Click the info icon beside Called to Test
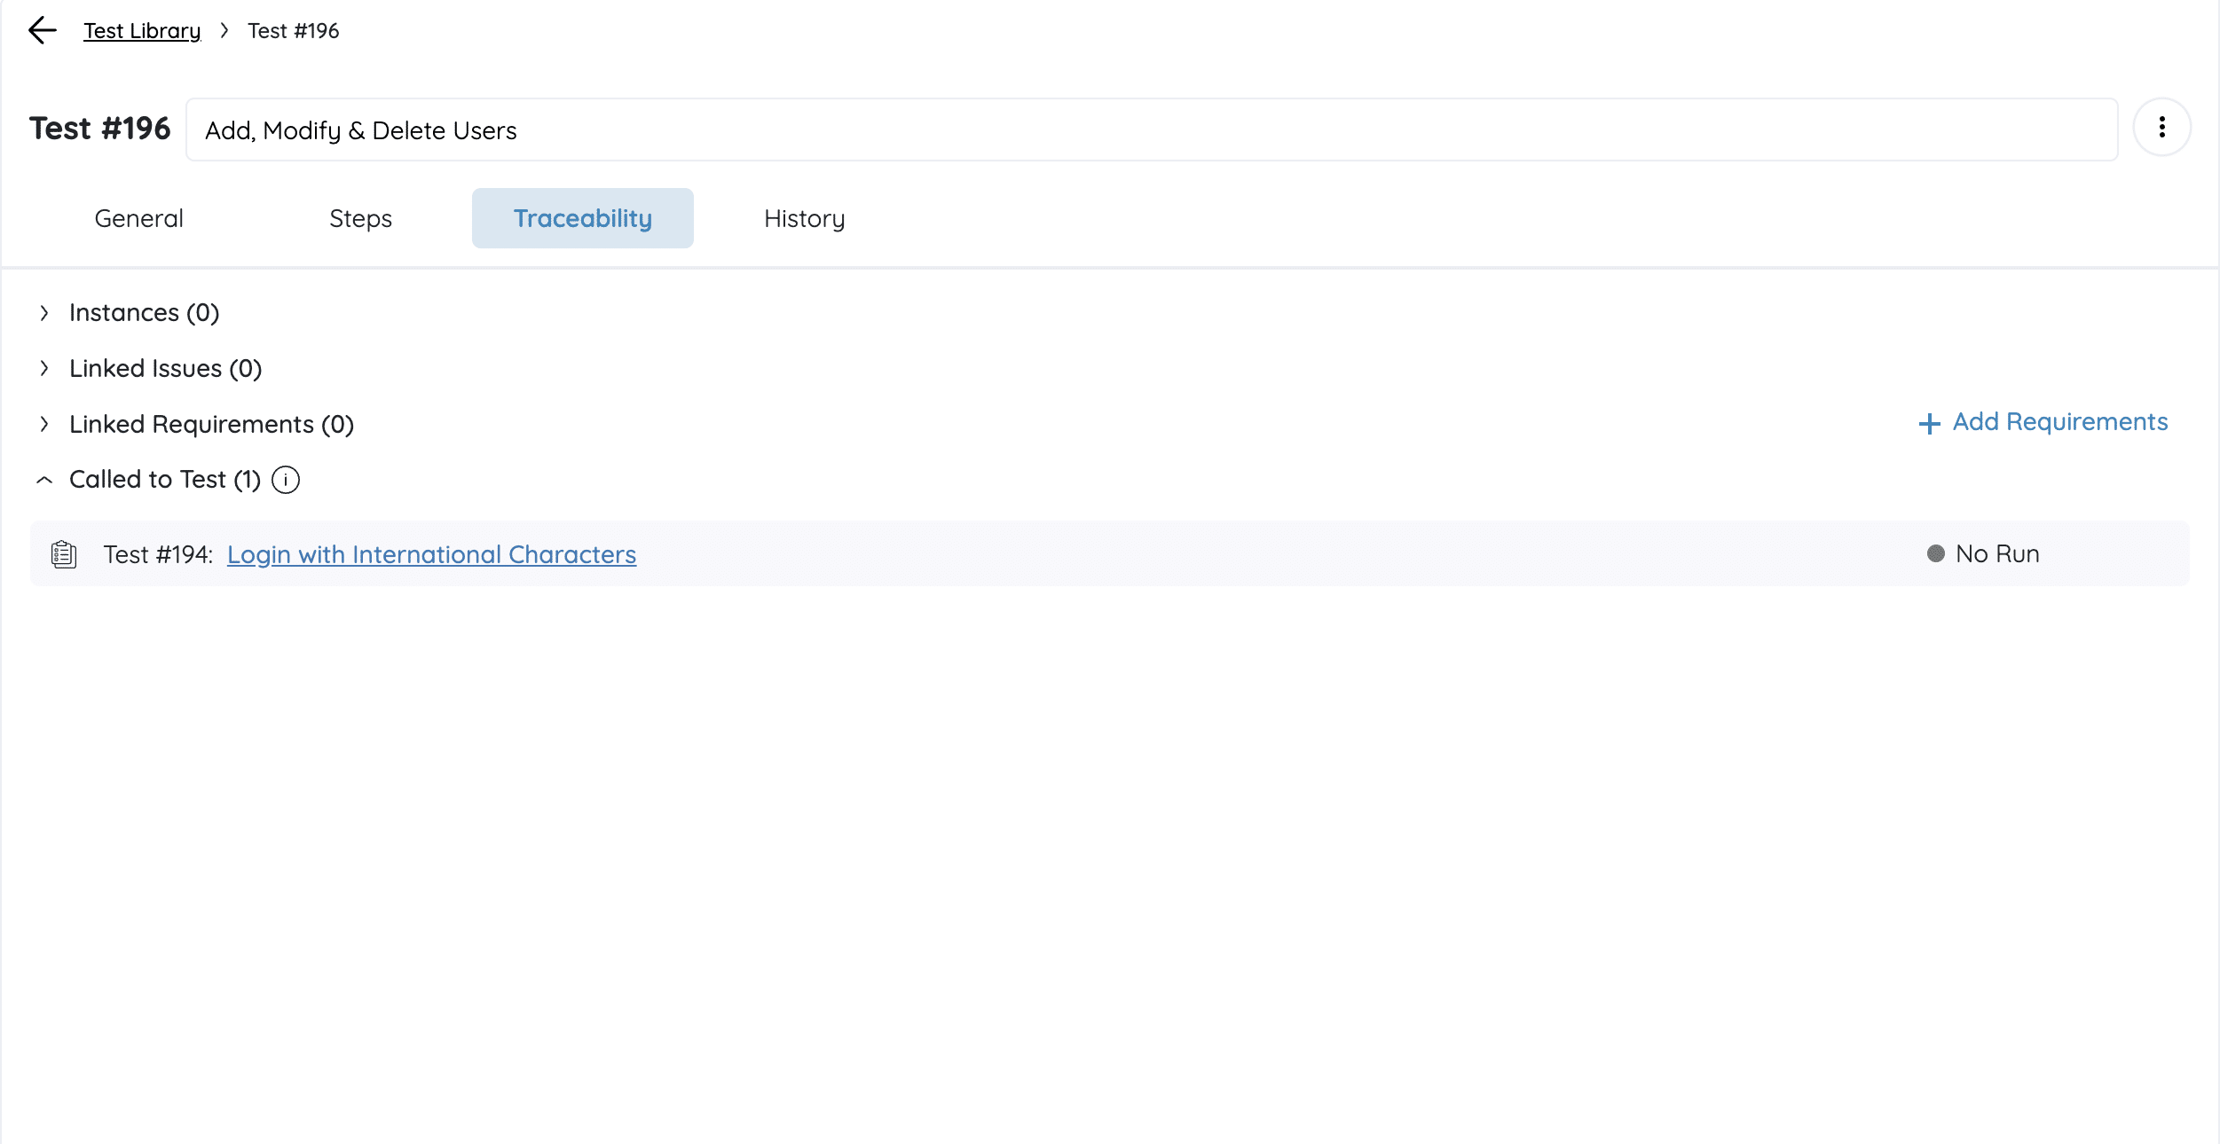 click(x=286, y=480)
